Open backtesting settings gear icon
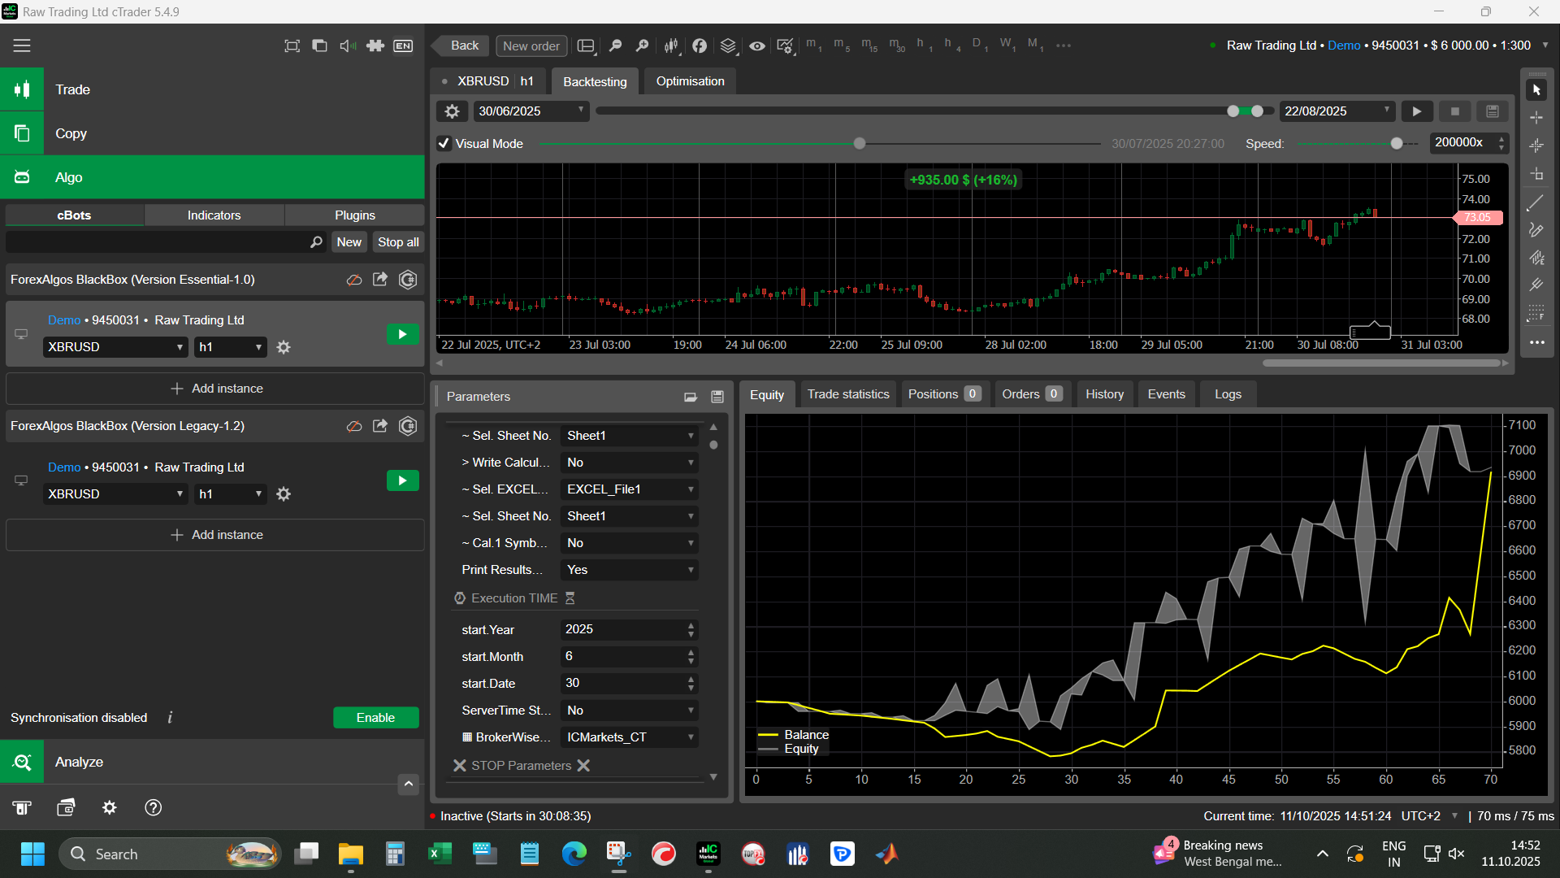The width and height of the screenshot is (1560, 878). 453,111
